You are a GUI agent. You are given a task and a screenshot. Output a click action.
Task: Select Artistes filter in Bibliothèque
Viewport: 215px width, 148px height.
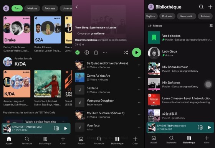click(x=205, y=16)
